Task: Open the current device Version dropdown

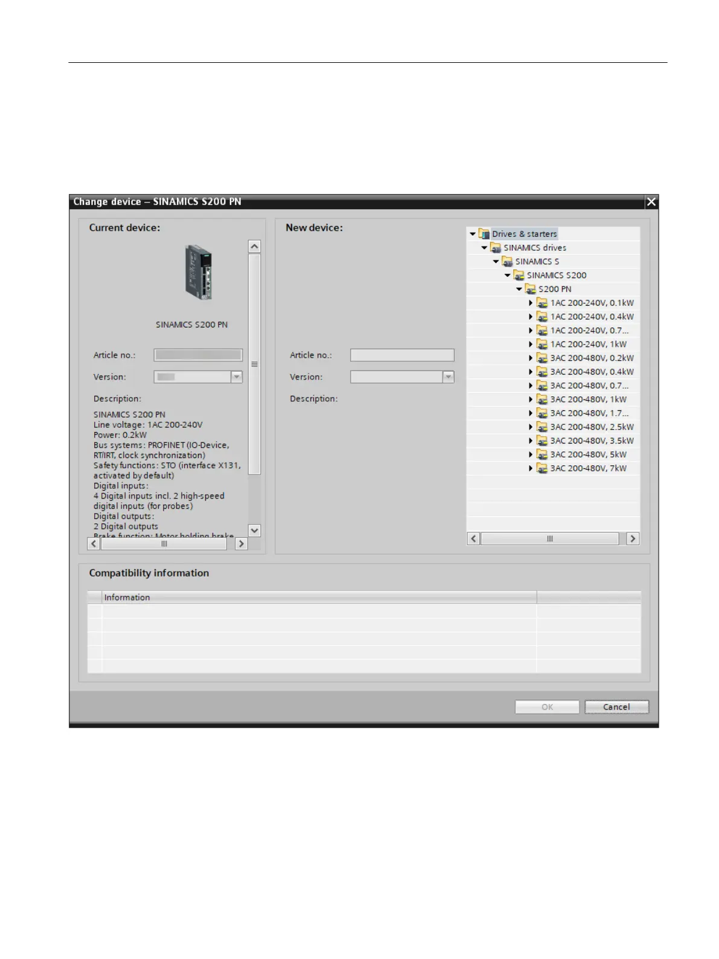Action: point(237,377)
